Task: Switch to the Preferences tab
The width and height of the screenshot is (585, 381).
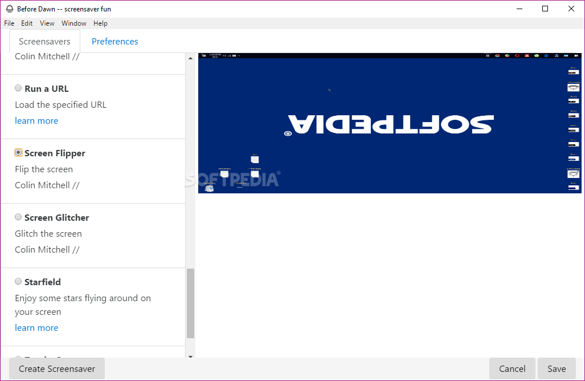Action: 115,42
